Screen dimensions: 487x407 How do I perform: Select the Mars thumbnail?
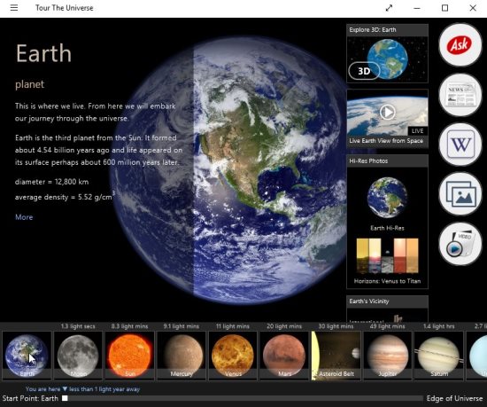coord(284,356)
